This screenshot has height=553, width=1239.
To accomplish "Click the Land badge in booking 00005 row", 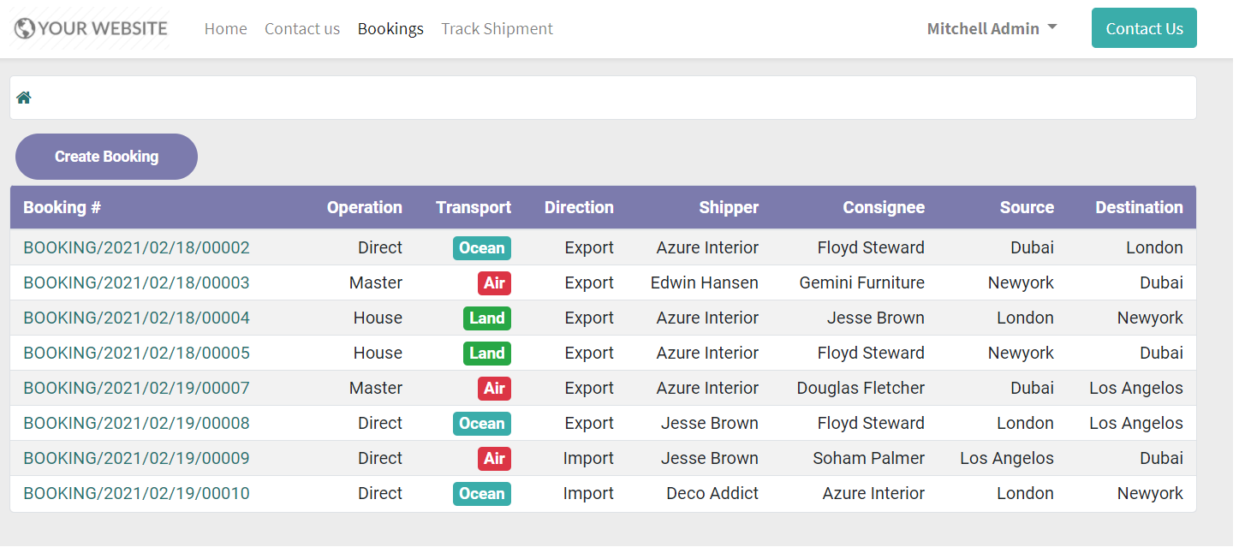I will click(x=486, y=354).
